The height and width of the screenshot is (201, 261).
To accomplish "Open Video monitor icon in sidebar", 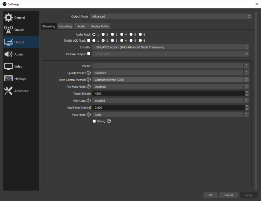I will coord(8,66).
